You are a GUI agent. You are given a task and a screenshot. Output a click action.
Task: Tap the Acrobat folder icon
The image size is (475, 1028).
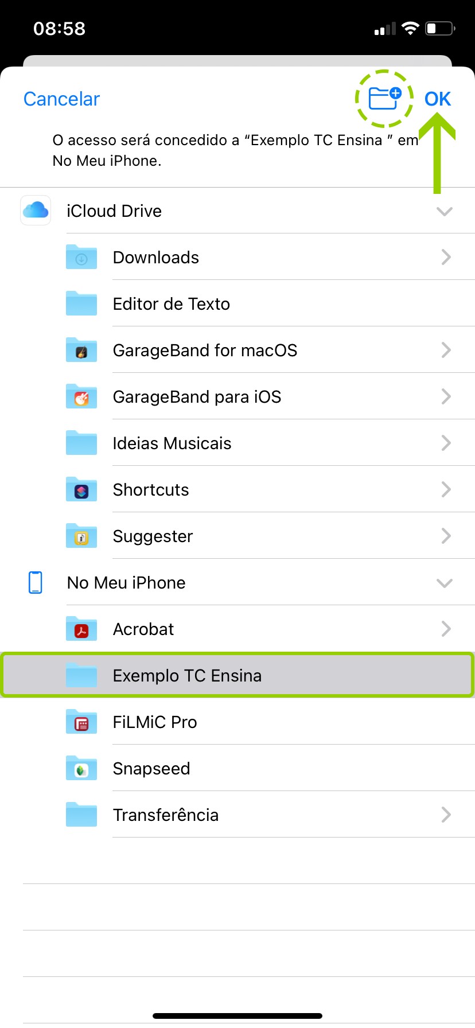point(81,629)
